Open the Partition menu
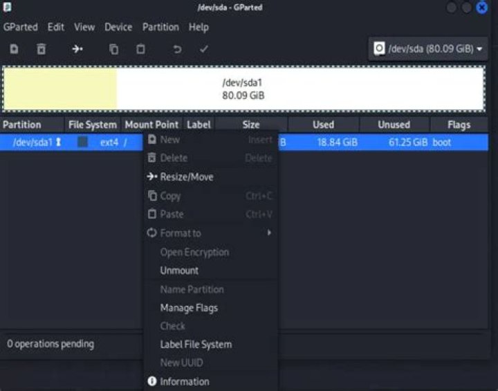Viewport: 498px width, 391px height. click(x=160, y=27)
